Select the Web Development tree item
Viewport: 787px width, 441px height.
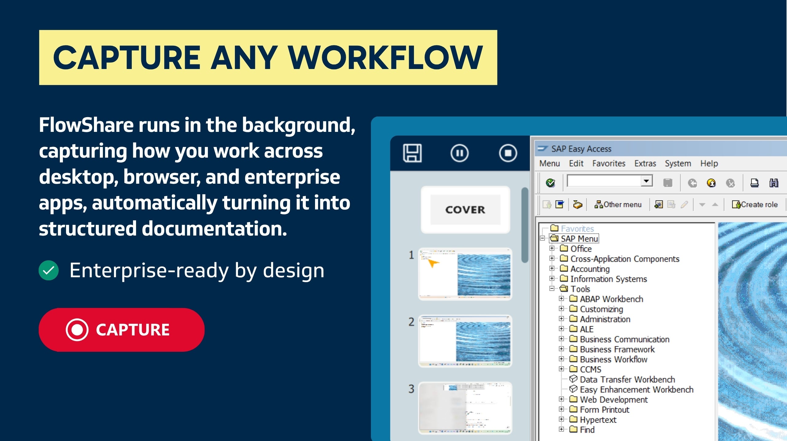(x=614, y=400)
